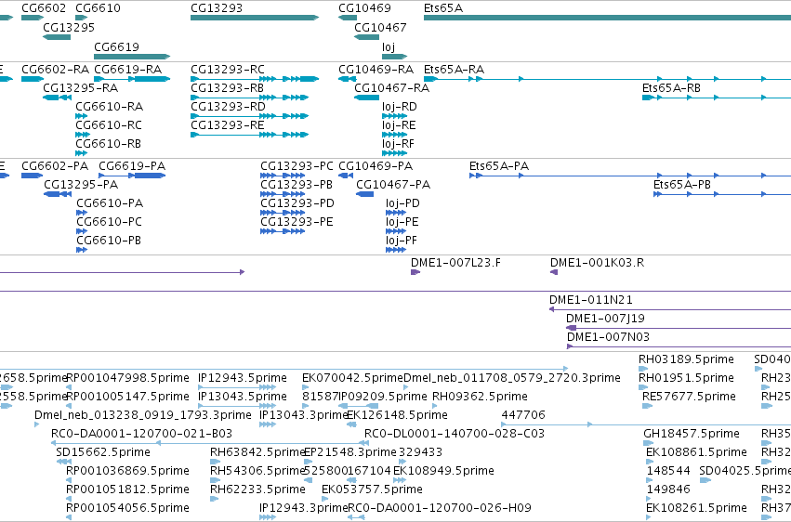Select protein CG13293-PD
The image size is (791, 522).
pyautogui.click(x=297, y=203)
